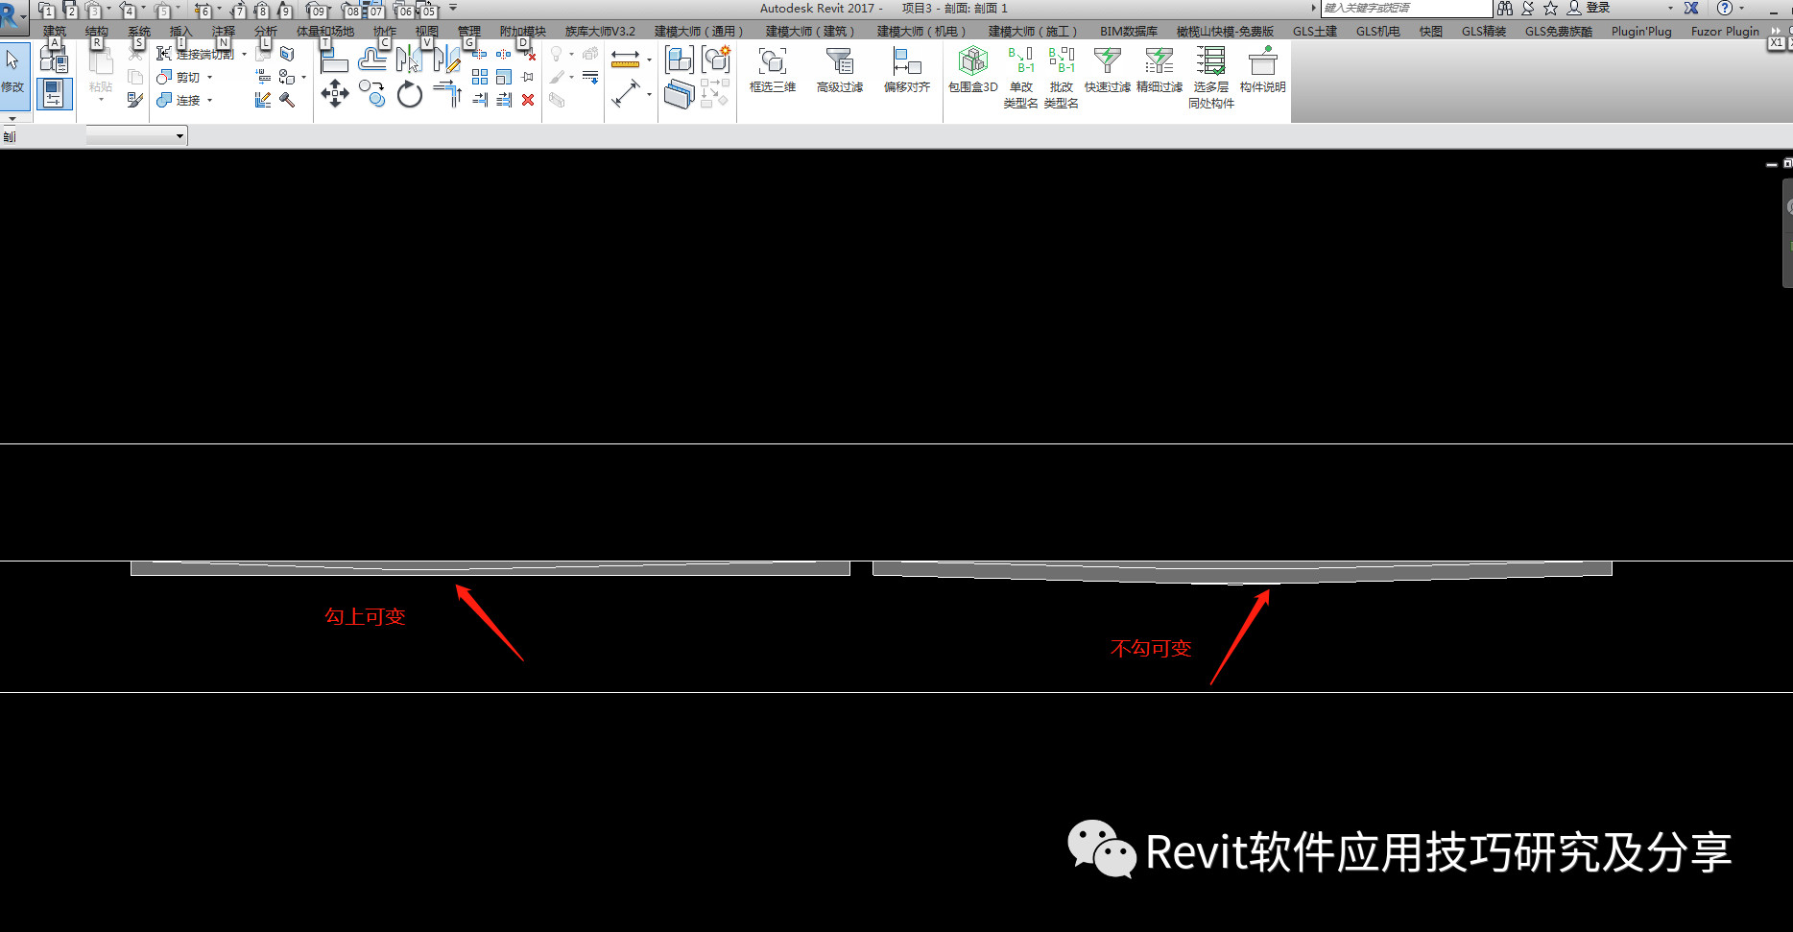Switch to the 视图 view tab
Screen dimensions: 1793x932
pos(427,32)
